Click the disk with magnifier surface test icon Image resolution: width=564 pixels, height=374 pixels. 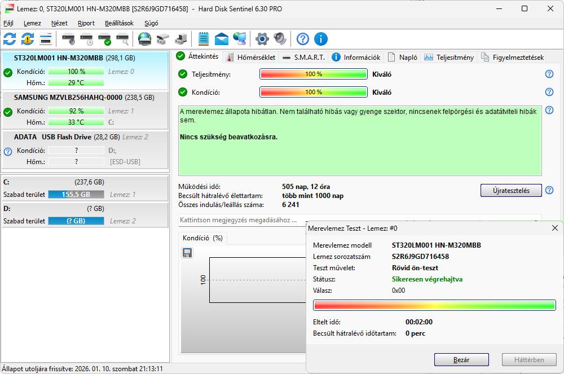pyautogui.click(x=122, y=39)
